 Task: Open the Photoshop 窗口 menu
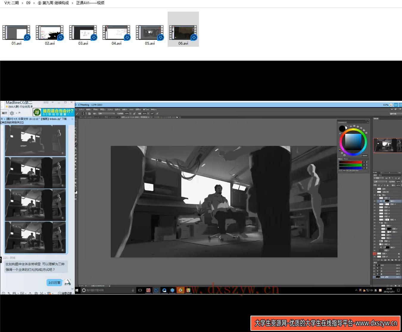[146, 109]
